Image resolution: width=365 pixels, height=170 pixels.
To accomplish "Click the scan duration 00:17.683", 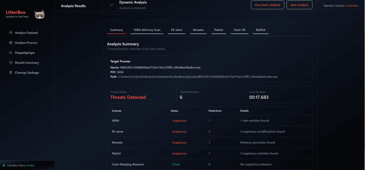I will point(259,97).
